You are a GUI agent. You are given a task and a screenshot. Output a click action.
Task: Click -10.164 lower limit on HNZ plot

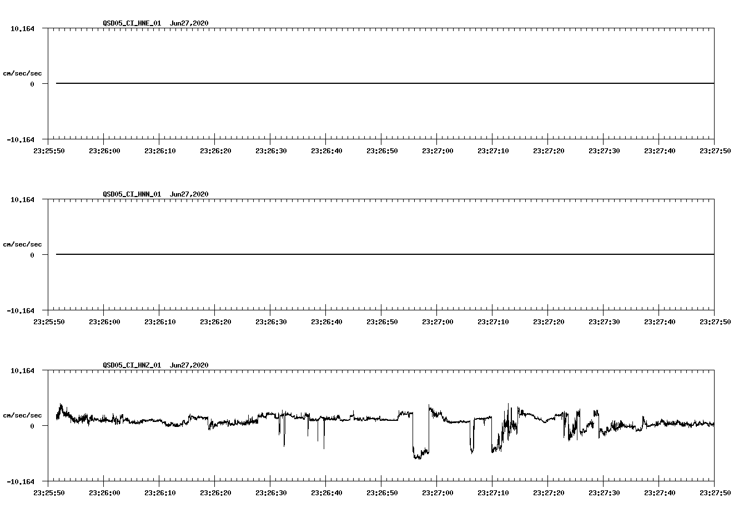click(20, 481)
